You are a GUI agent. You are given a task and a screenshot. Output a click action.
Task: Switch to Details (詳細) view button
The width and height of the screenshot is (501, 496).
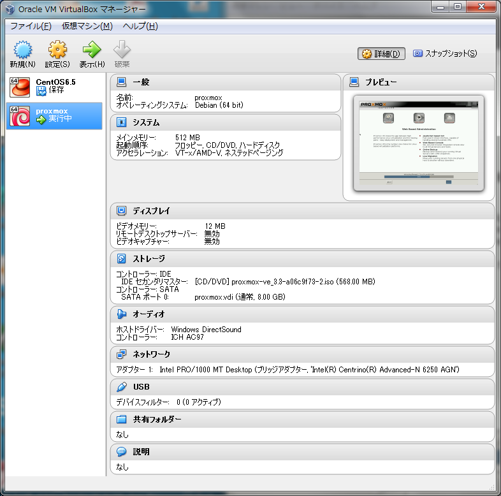[381, 54]
